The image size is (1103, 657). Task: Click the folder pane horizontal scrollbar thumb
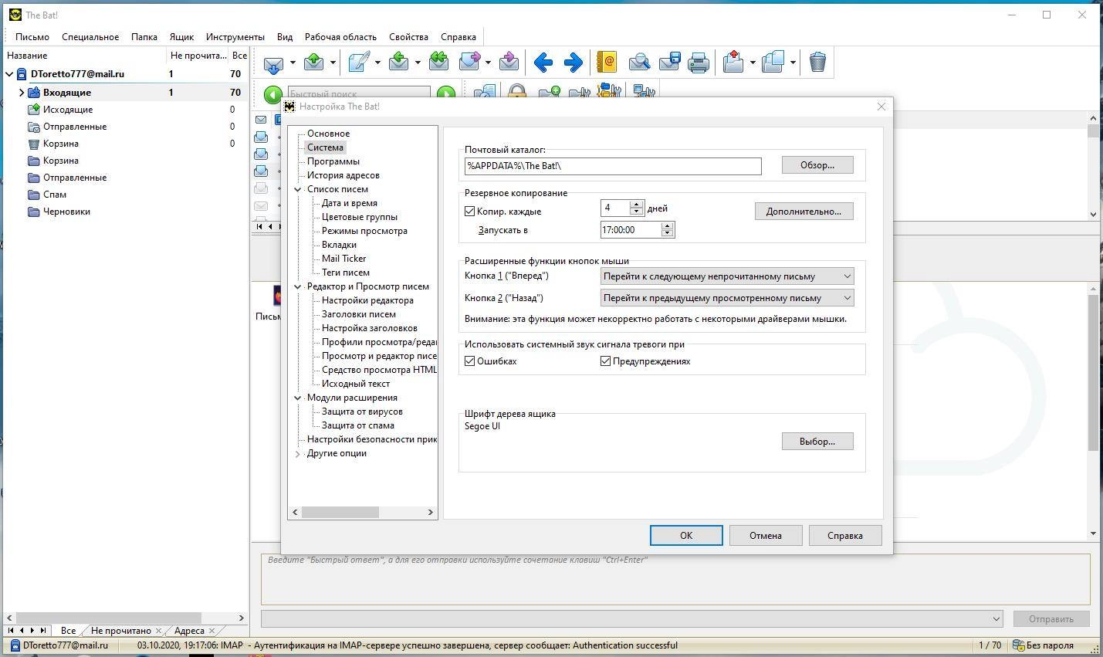coord(109,618)
